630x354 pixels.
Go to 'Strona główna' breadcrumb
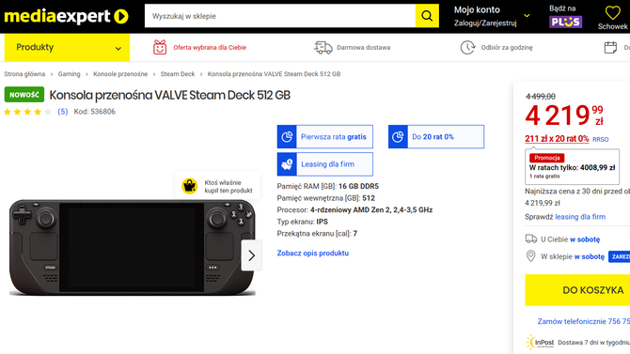click(x=24, y=74)
